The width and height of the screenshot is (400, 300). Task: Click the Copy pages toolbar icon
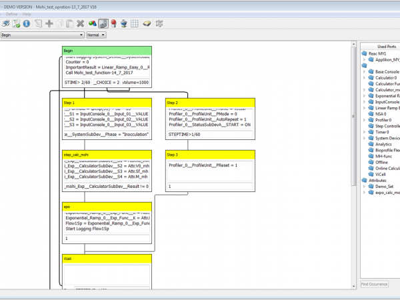coord(59,24)
